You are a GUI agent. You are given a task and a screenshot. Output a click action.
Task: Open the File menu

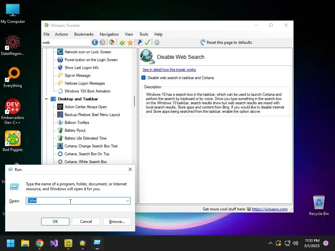tap(46, 34)
